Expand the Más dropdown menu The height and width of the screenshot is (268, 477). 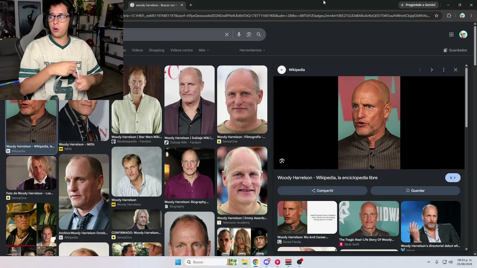pyautogui.click(x=203, y=50)
